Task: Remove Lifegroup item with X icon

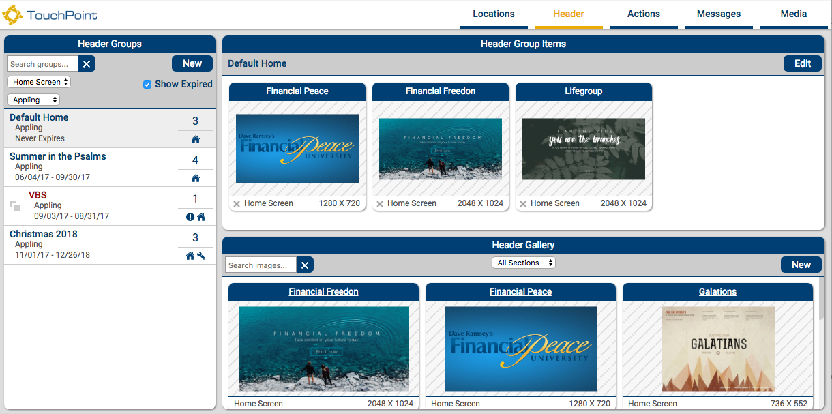Action: [x=523, y=203]
